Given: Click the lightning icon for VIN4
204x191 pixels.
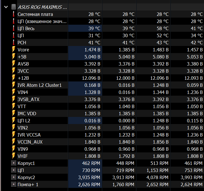Looking at the screenshot, I should [14, 92].
